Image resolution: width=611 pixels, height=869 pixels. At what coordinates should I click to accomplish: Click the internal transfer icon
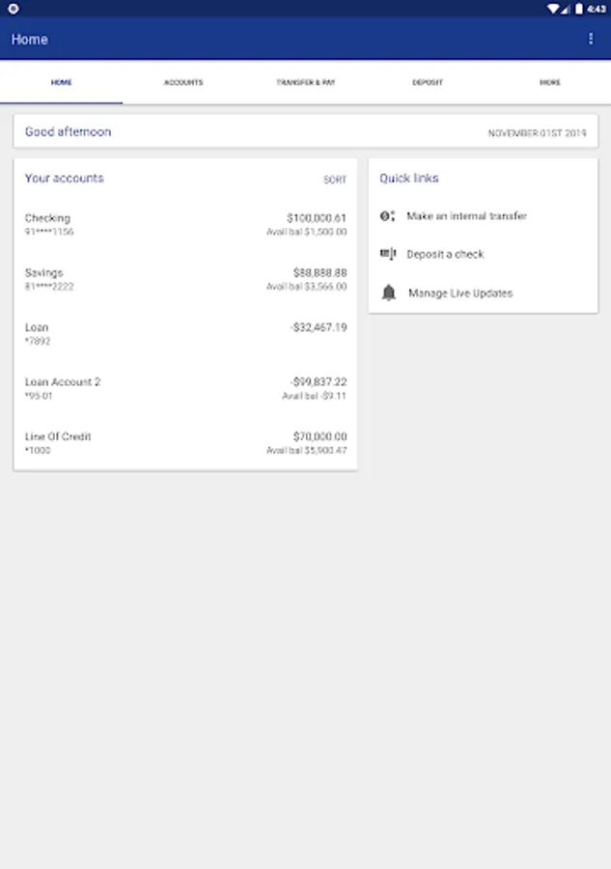pyautogui.click(x=388, y=216)
